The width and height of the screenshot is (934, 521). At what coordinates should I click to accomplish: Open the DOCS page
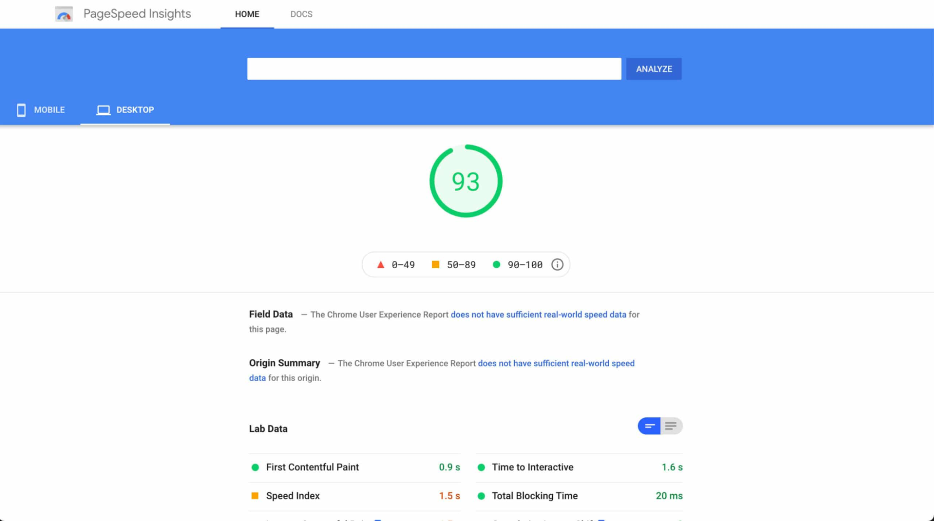pos(301,14)
